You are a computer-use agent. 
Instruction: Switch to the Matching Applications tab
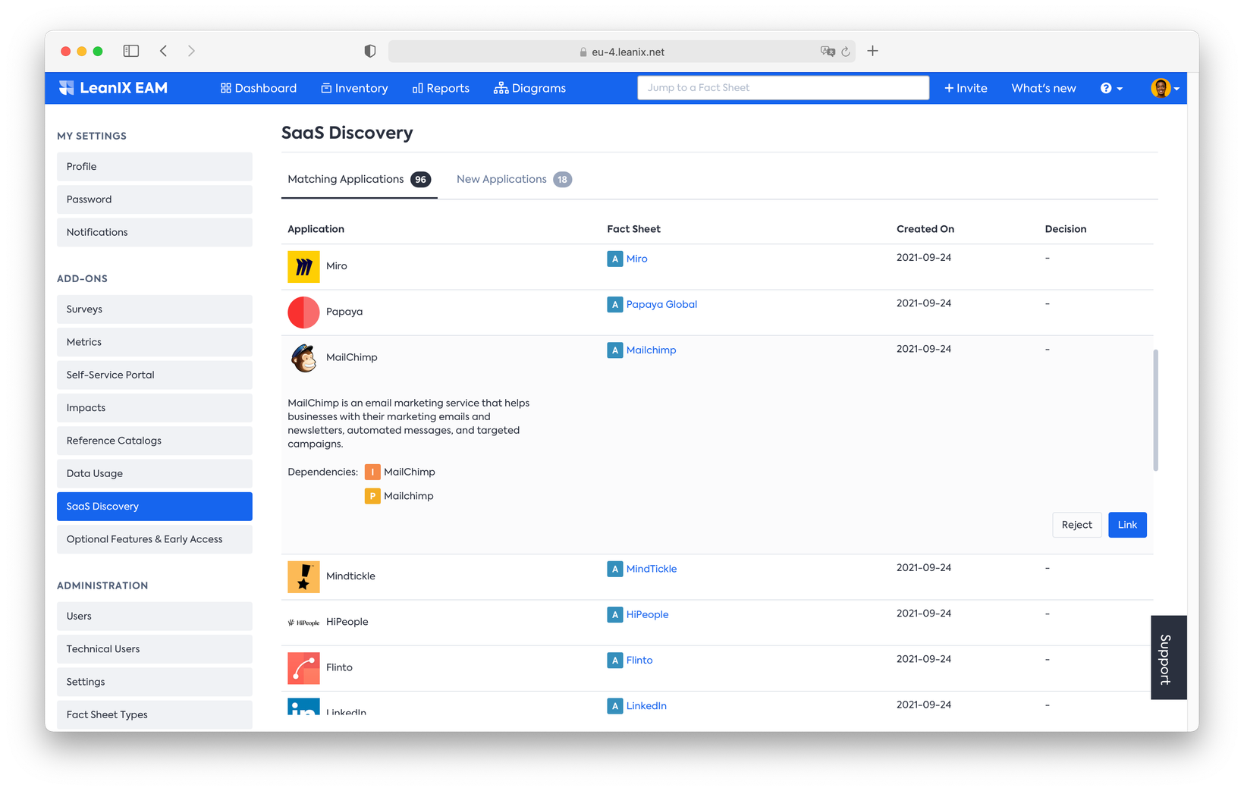tap(359, 180)
